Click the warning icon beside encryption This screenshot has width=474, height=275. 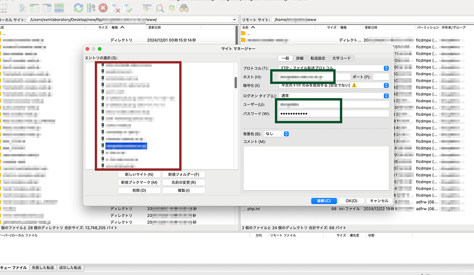coord(354,85)
